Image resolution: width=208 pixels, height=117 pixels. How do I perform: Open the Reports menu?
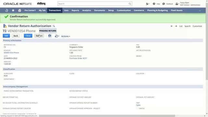point(75,10)
